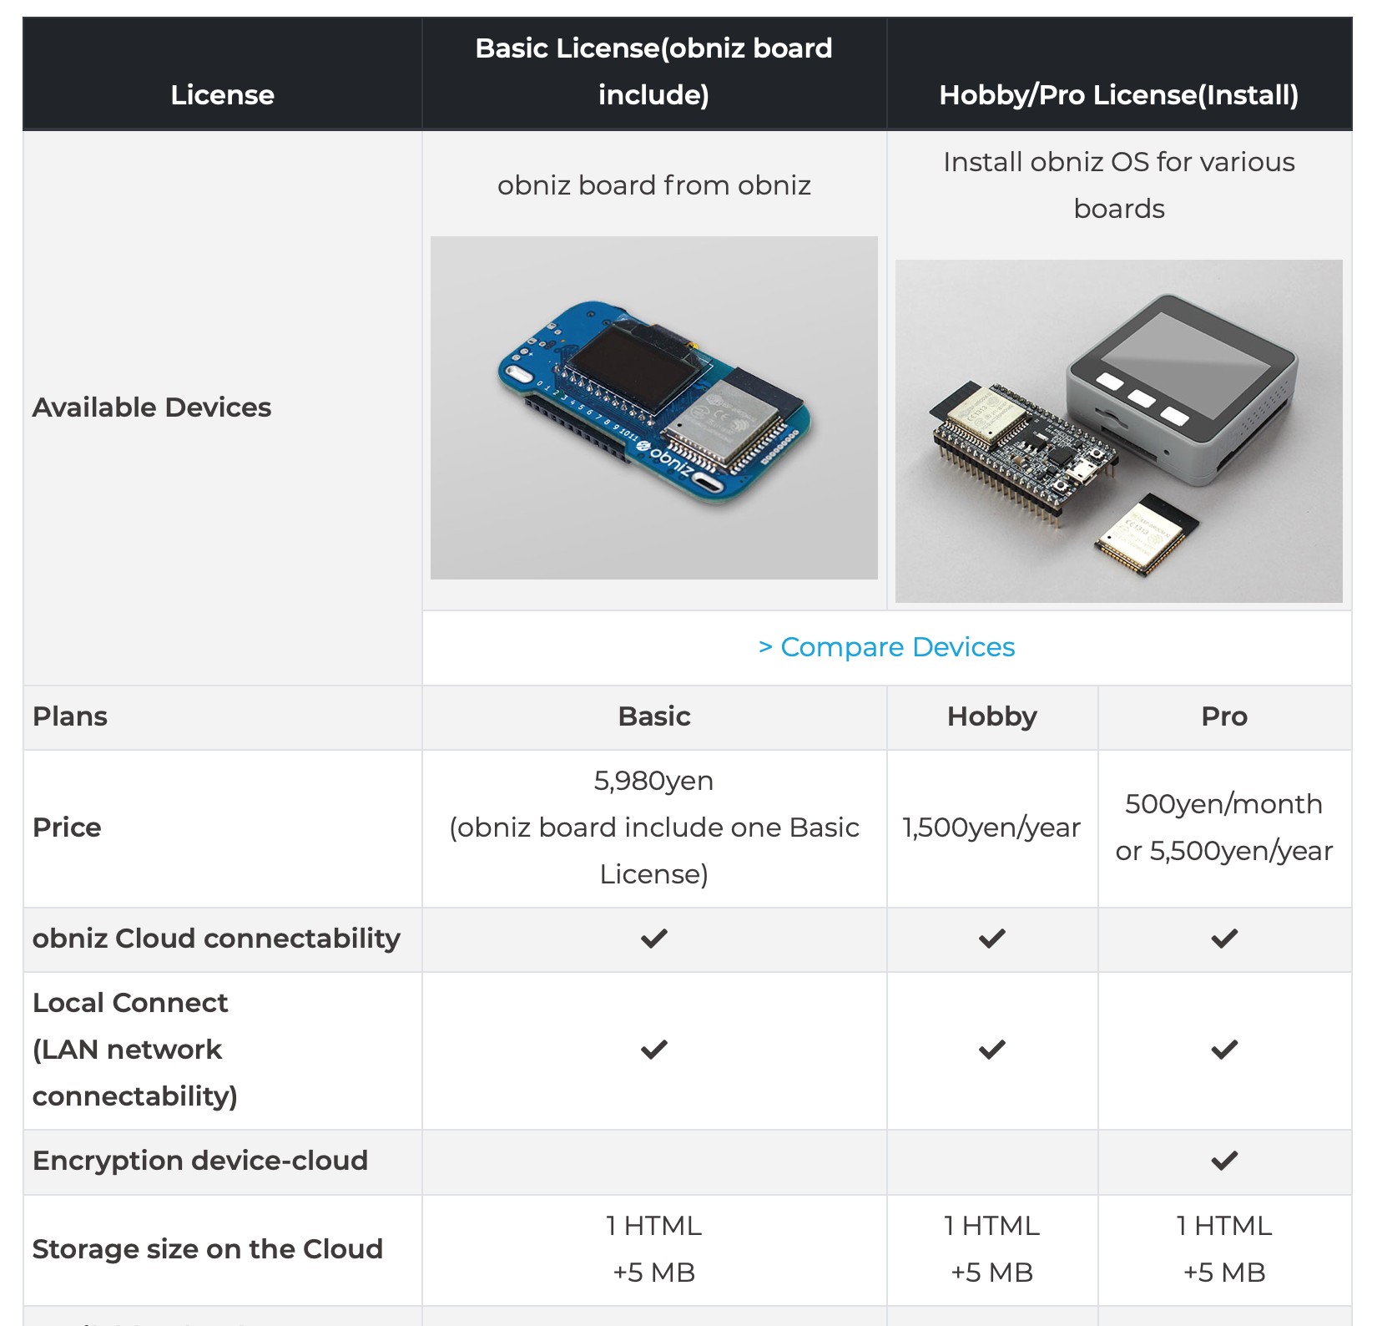Click the Pro plan heading
This screenshot has width=1377, height=1326.
[1224, 716]
